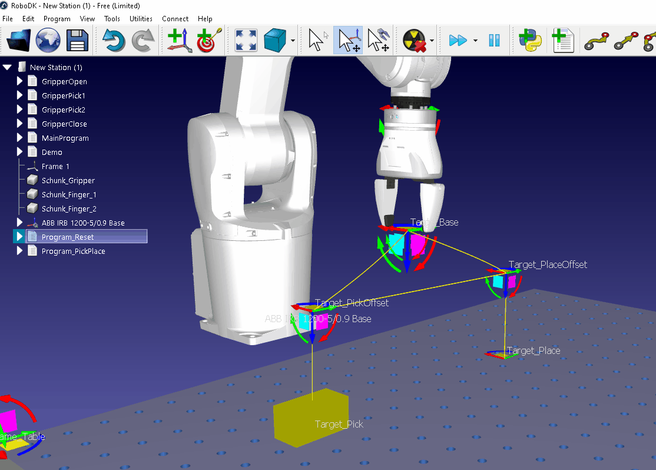The image size is (656, 470).
Task: Click the fast simulation button
Action: click(x=458, y=40)
